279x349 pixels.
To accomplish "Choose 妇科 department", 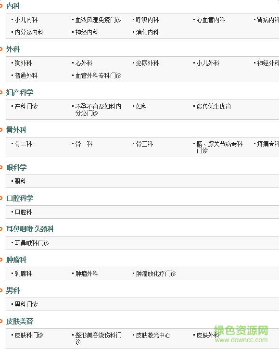I will [x=141, y=106].
